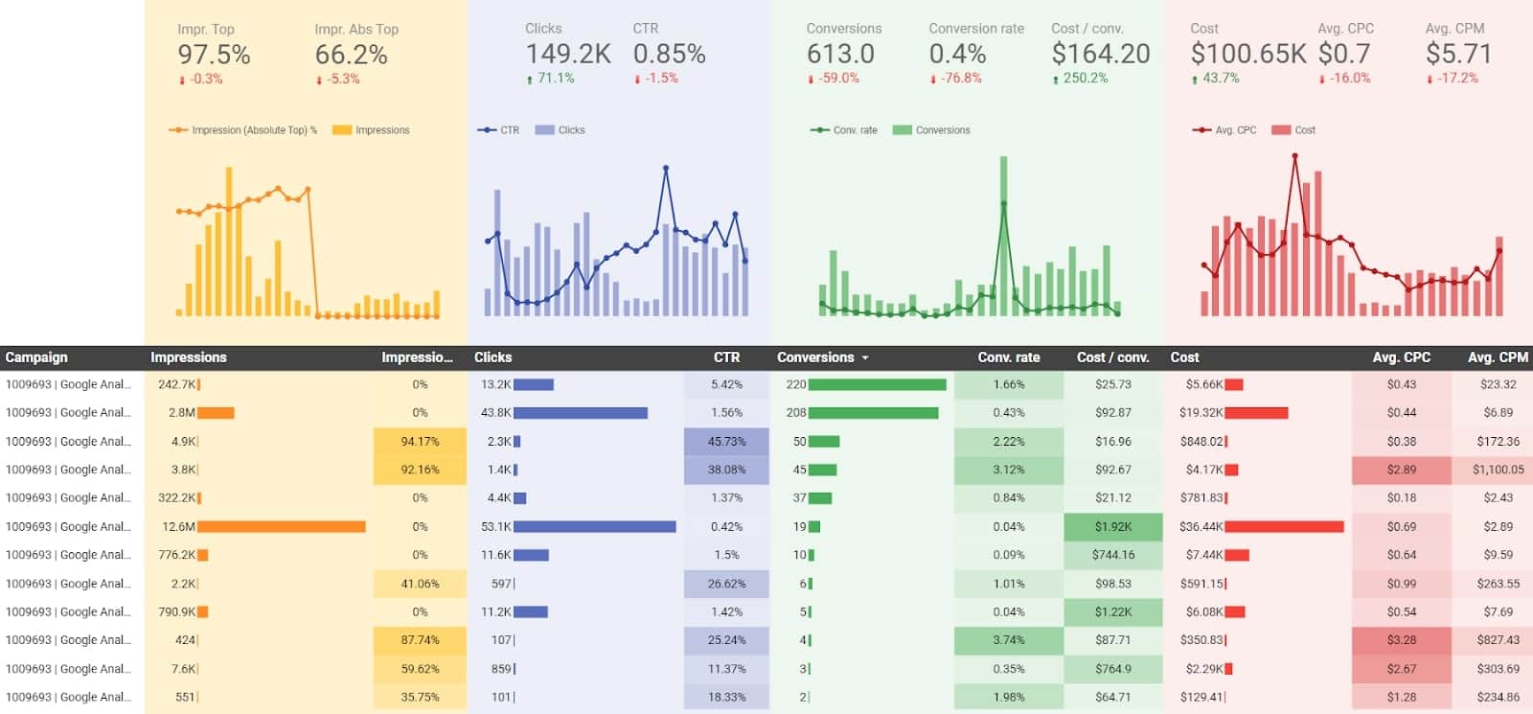Click the CTR column header in table

point(726,357)
